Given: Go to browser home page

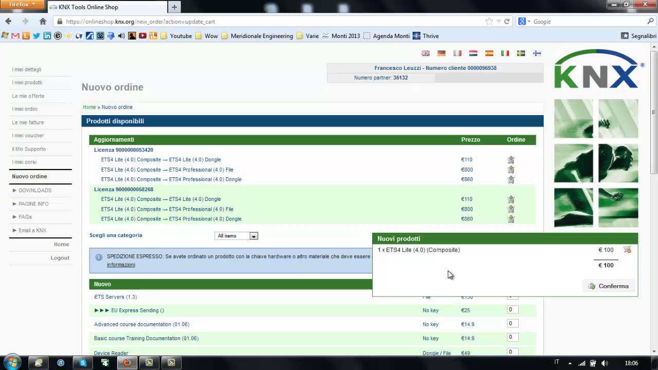Looking at the screenshot, I should [43, 21].
